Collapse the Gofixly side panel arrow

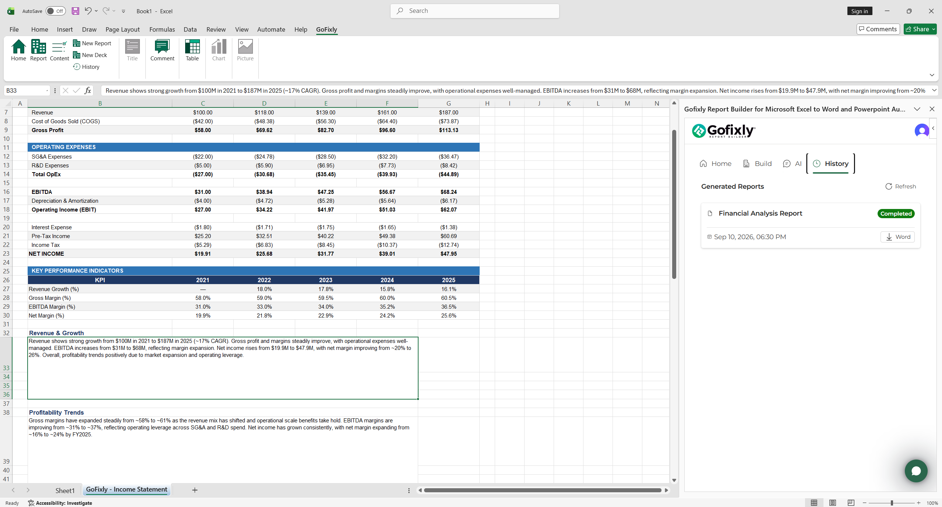point(933,128)
